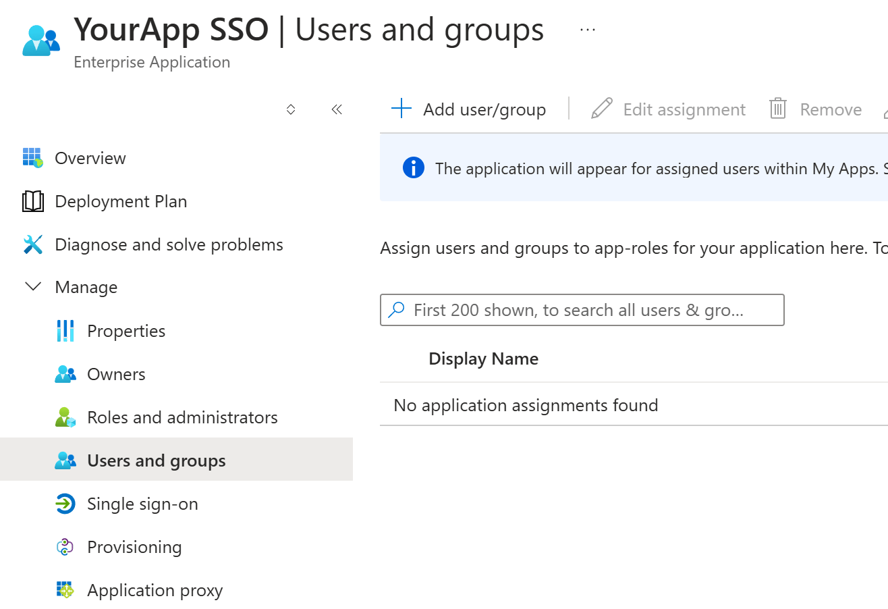The image size is (888, 609).
Task: Click 'Assign users and groups to app-roles' text
Action: [634, 248]
